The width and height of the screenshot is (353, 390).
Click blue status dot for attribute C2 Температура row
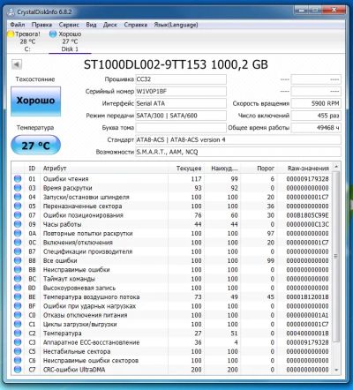click(x=18, y=333)
